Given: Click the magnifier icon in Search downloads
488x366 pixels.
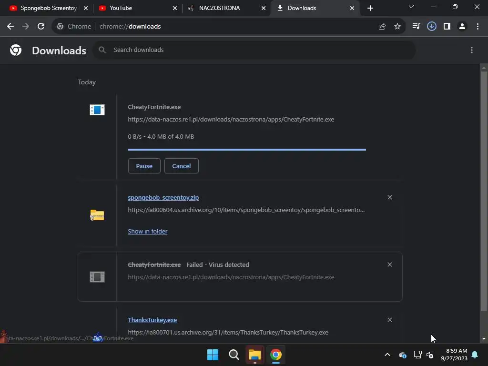Looking at the screenshot, I should point(102,50).
